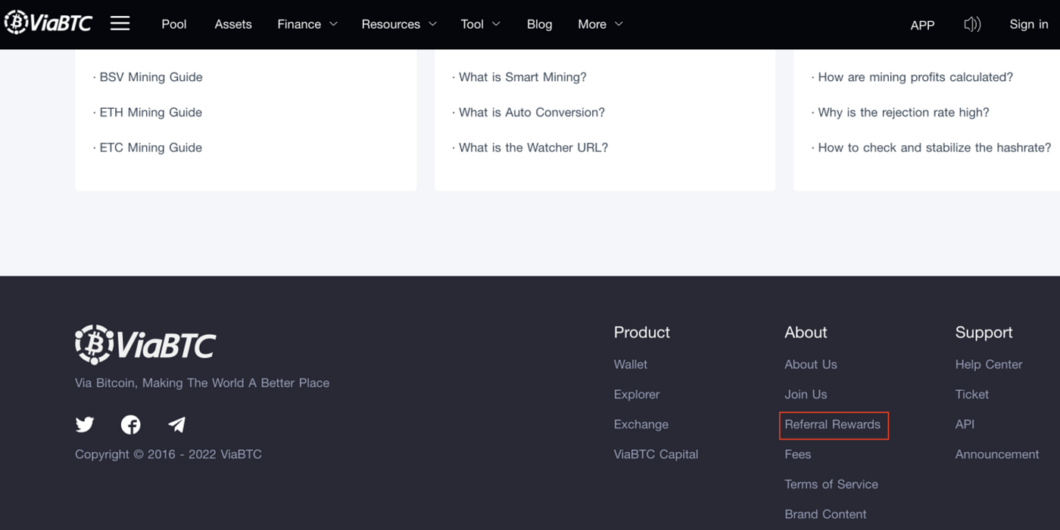Open Announcement under Support
This screenshot has width=1060, height=530.
tap(997, 454)
